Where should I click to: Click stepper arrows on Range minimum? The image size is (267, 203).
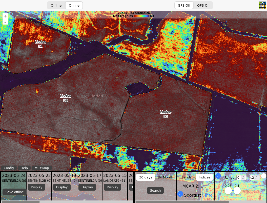[243, 178]
